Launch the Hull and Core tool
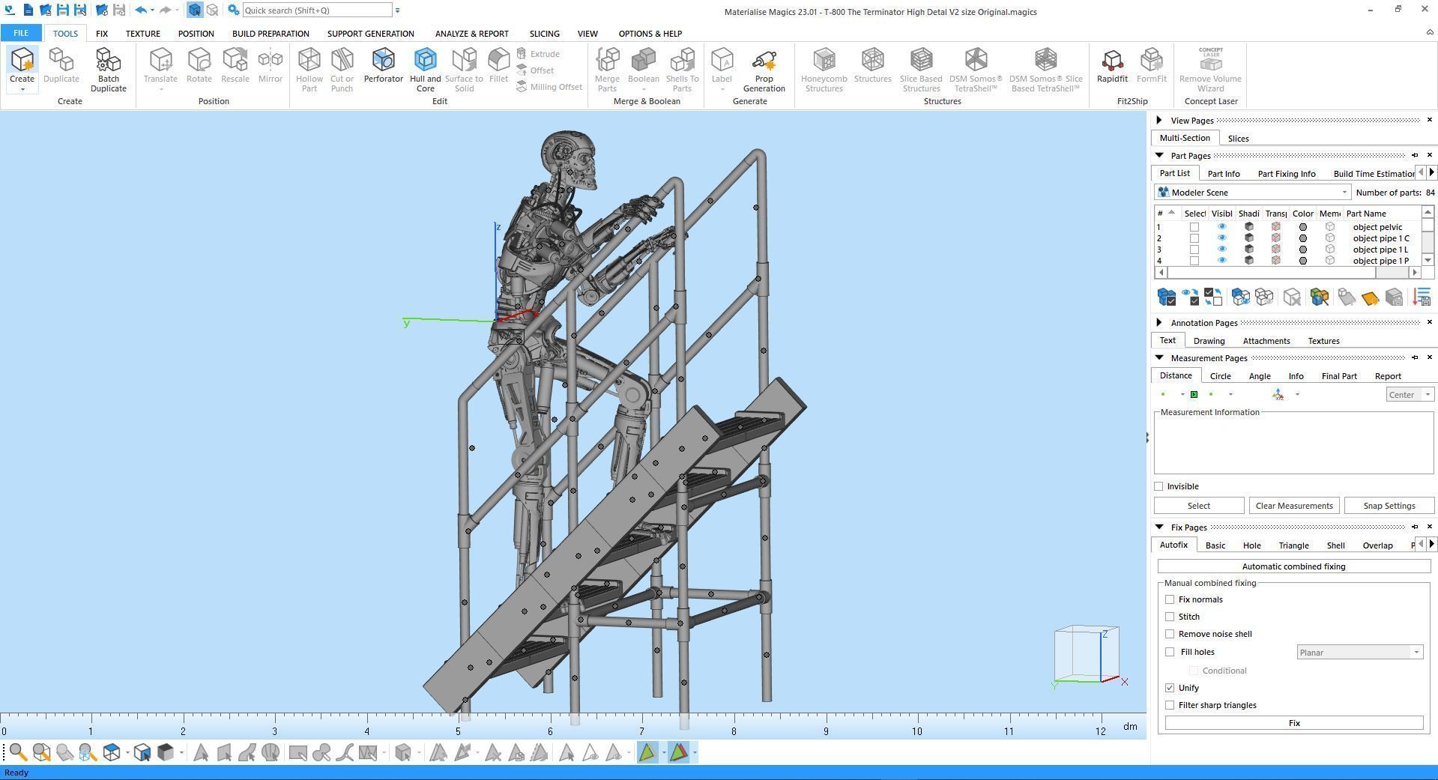 point(425,70)
